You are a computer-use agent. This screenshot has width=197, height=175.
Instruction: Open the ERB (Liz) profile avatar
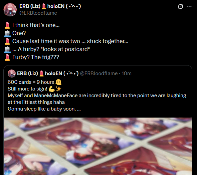pyautogui.click(x=10, y=10)
